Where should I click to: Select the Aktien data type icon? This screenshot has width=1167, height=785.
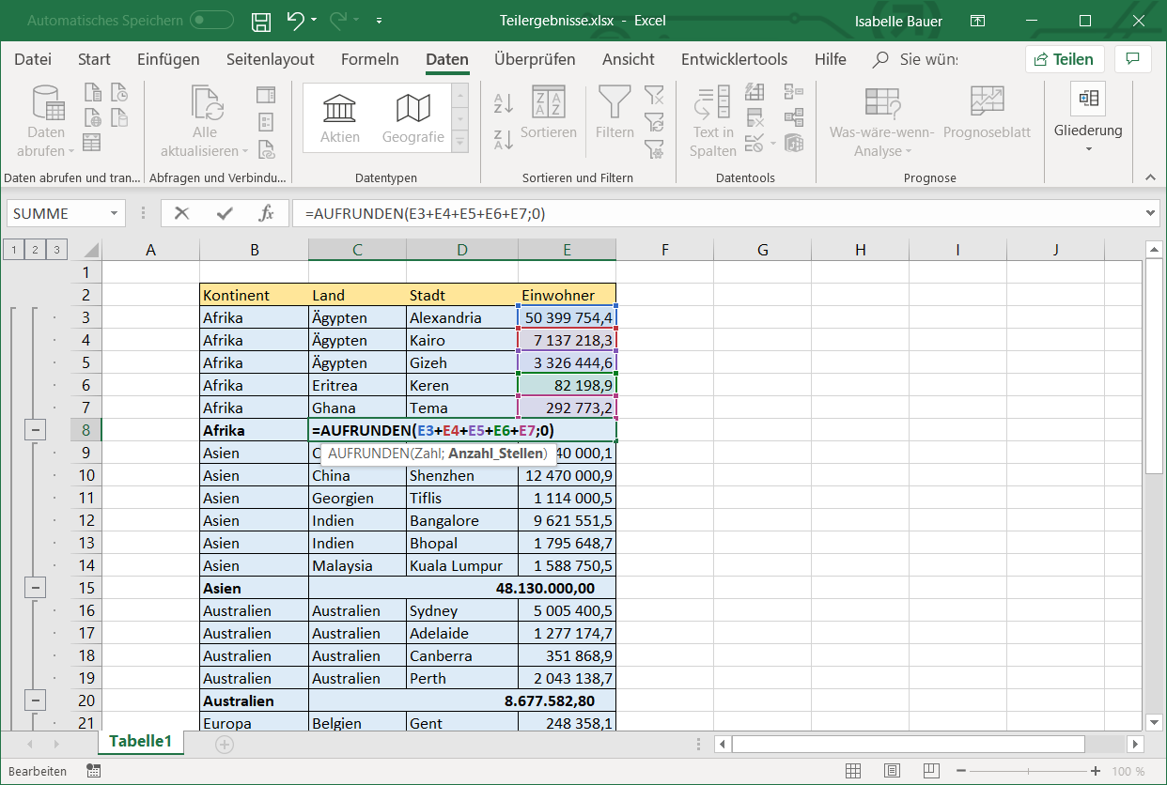[x=339, y=117]
